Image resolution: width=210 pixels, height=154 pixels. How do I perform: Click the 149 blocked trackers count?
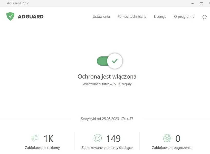[113, 139]
